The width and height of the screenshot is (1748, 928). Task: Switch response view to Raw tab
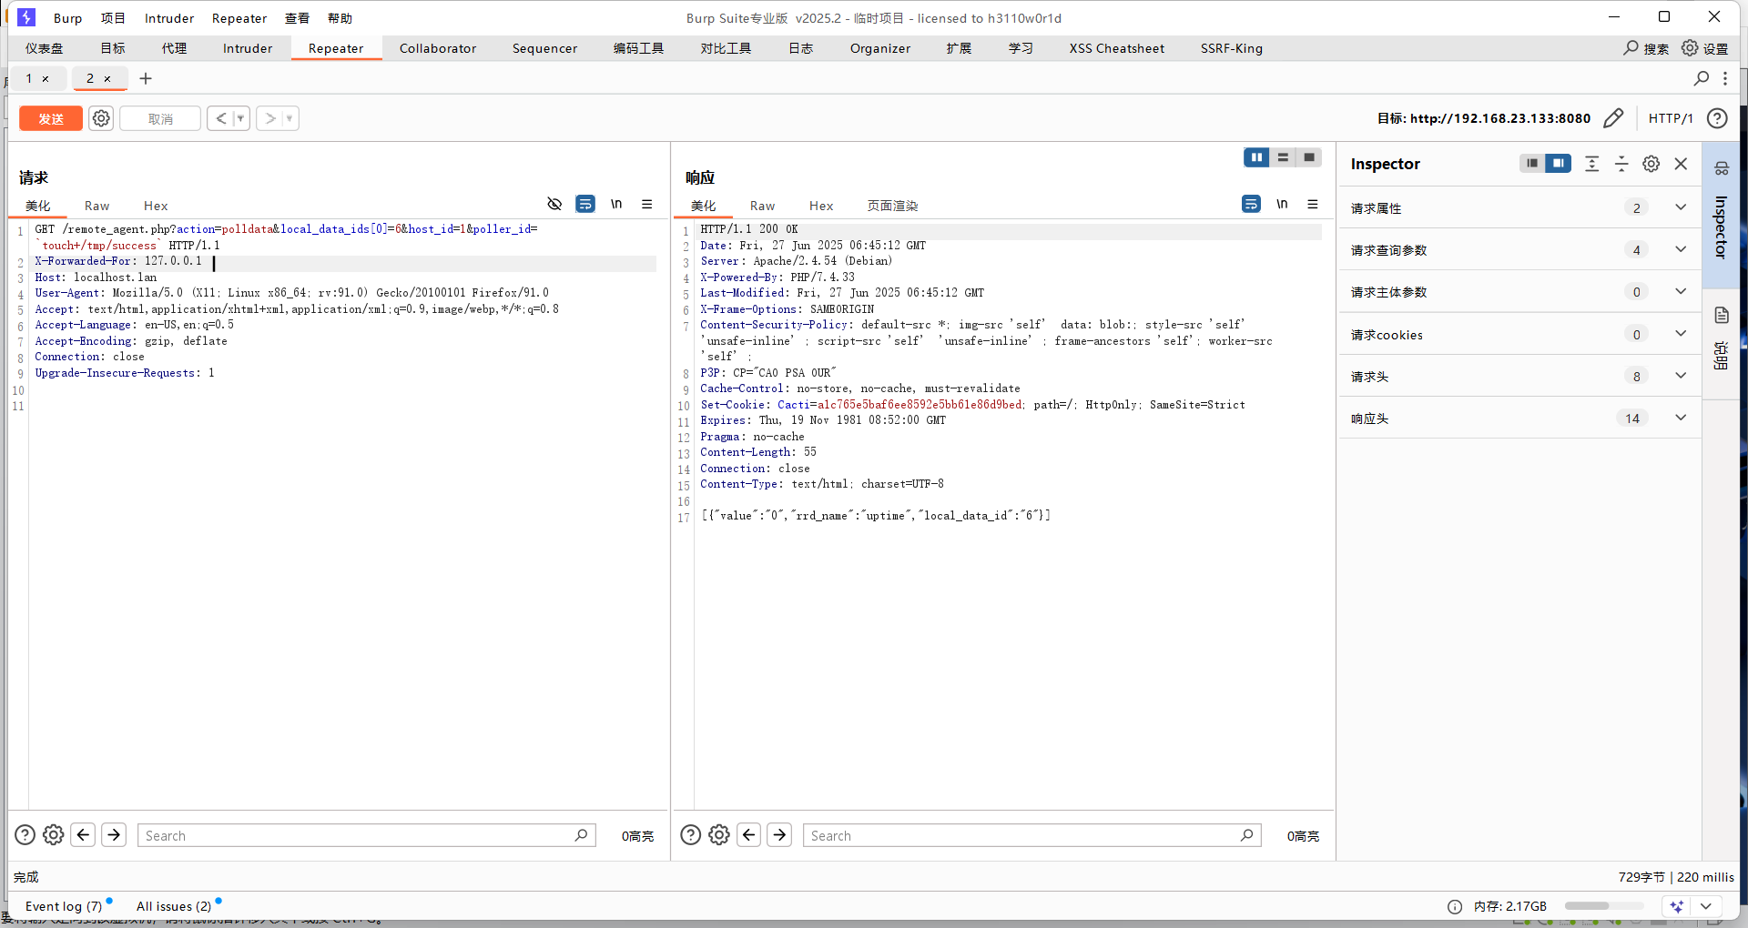click(762, 206)
